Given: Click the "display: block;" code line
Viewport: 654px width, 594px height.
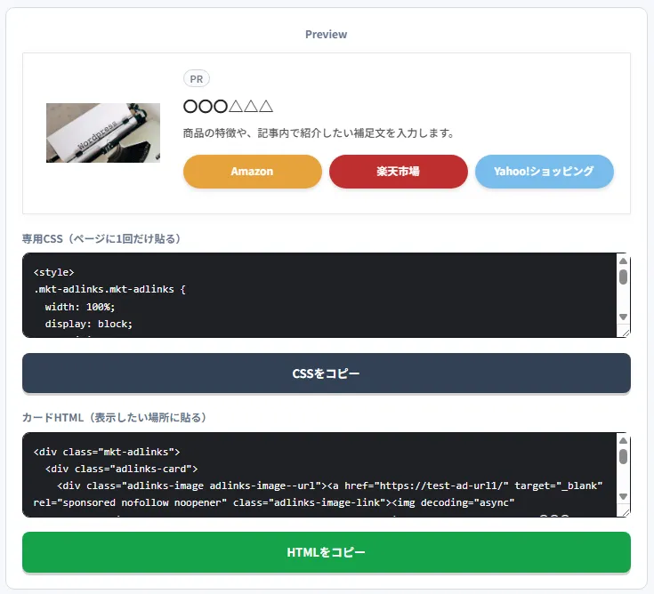Looking at the screenshot, I should point(88,324).
